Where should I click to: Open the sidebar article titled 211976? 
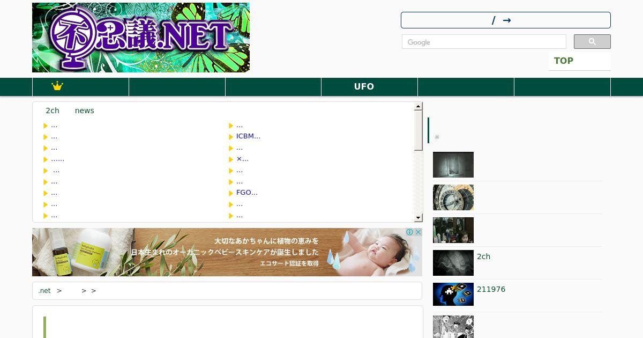tap(491, 289)
